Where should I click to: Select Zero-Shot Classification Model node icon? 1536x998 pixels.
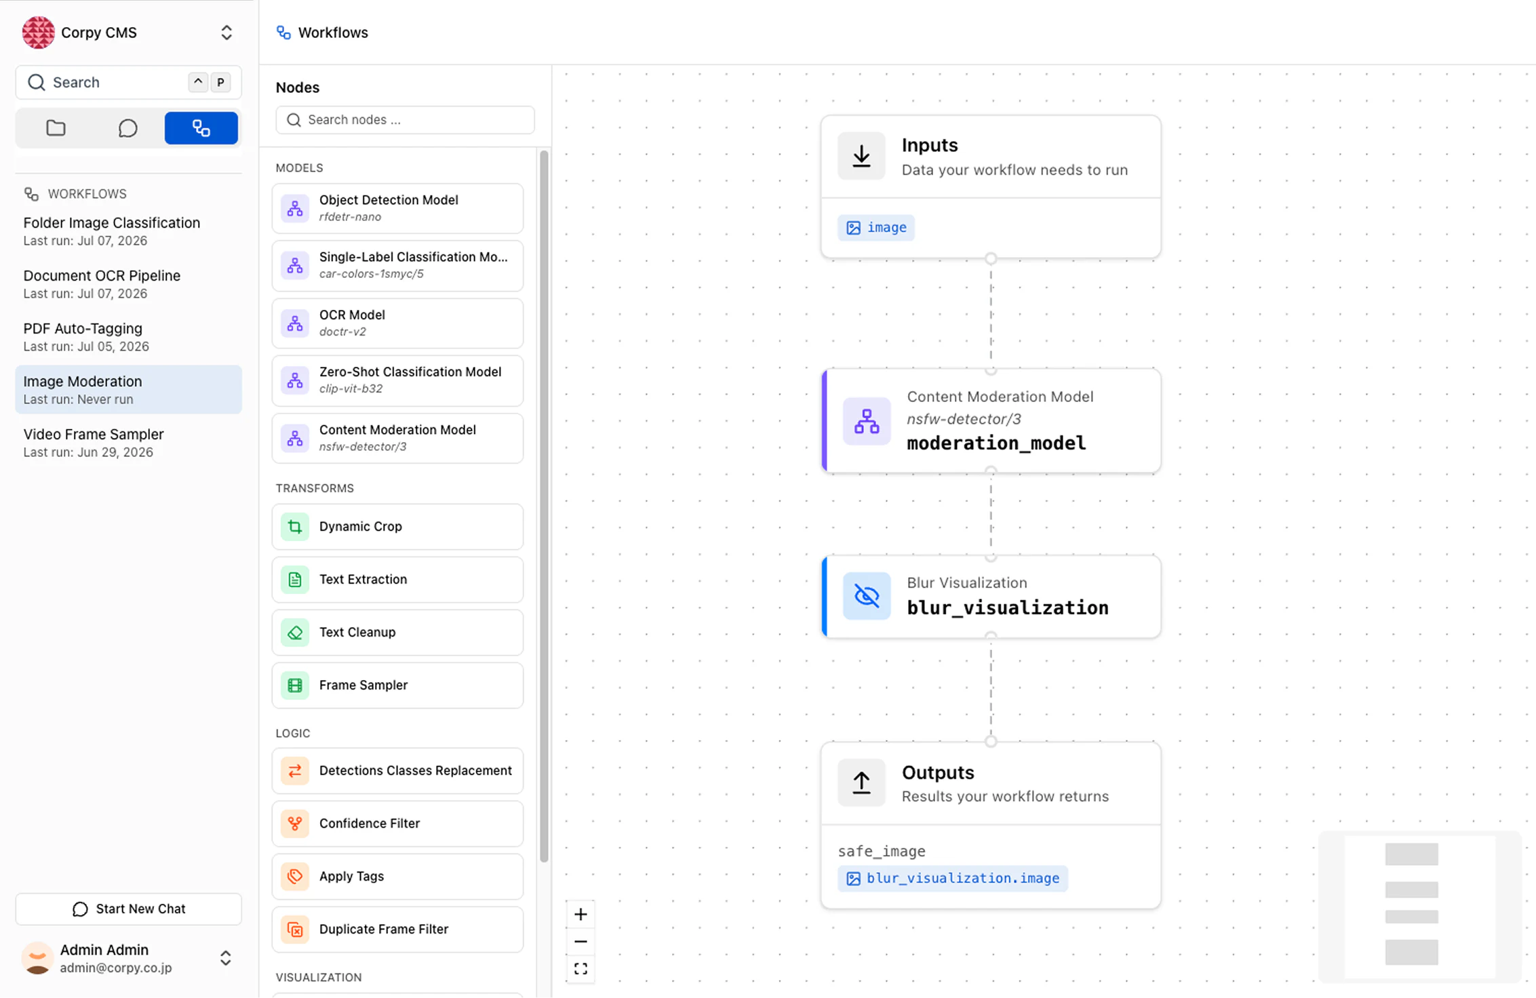pos(295,380)
